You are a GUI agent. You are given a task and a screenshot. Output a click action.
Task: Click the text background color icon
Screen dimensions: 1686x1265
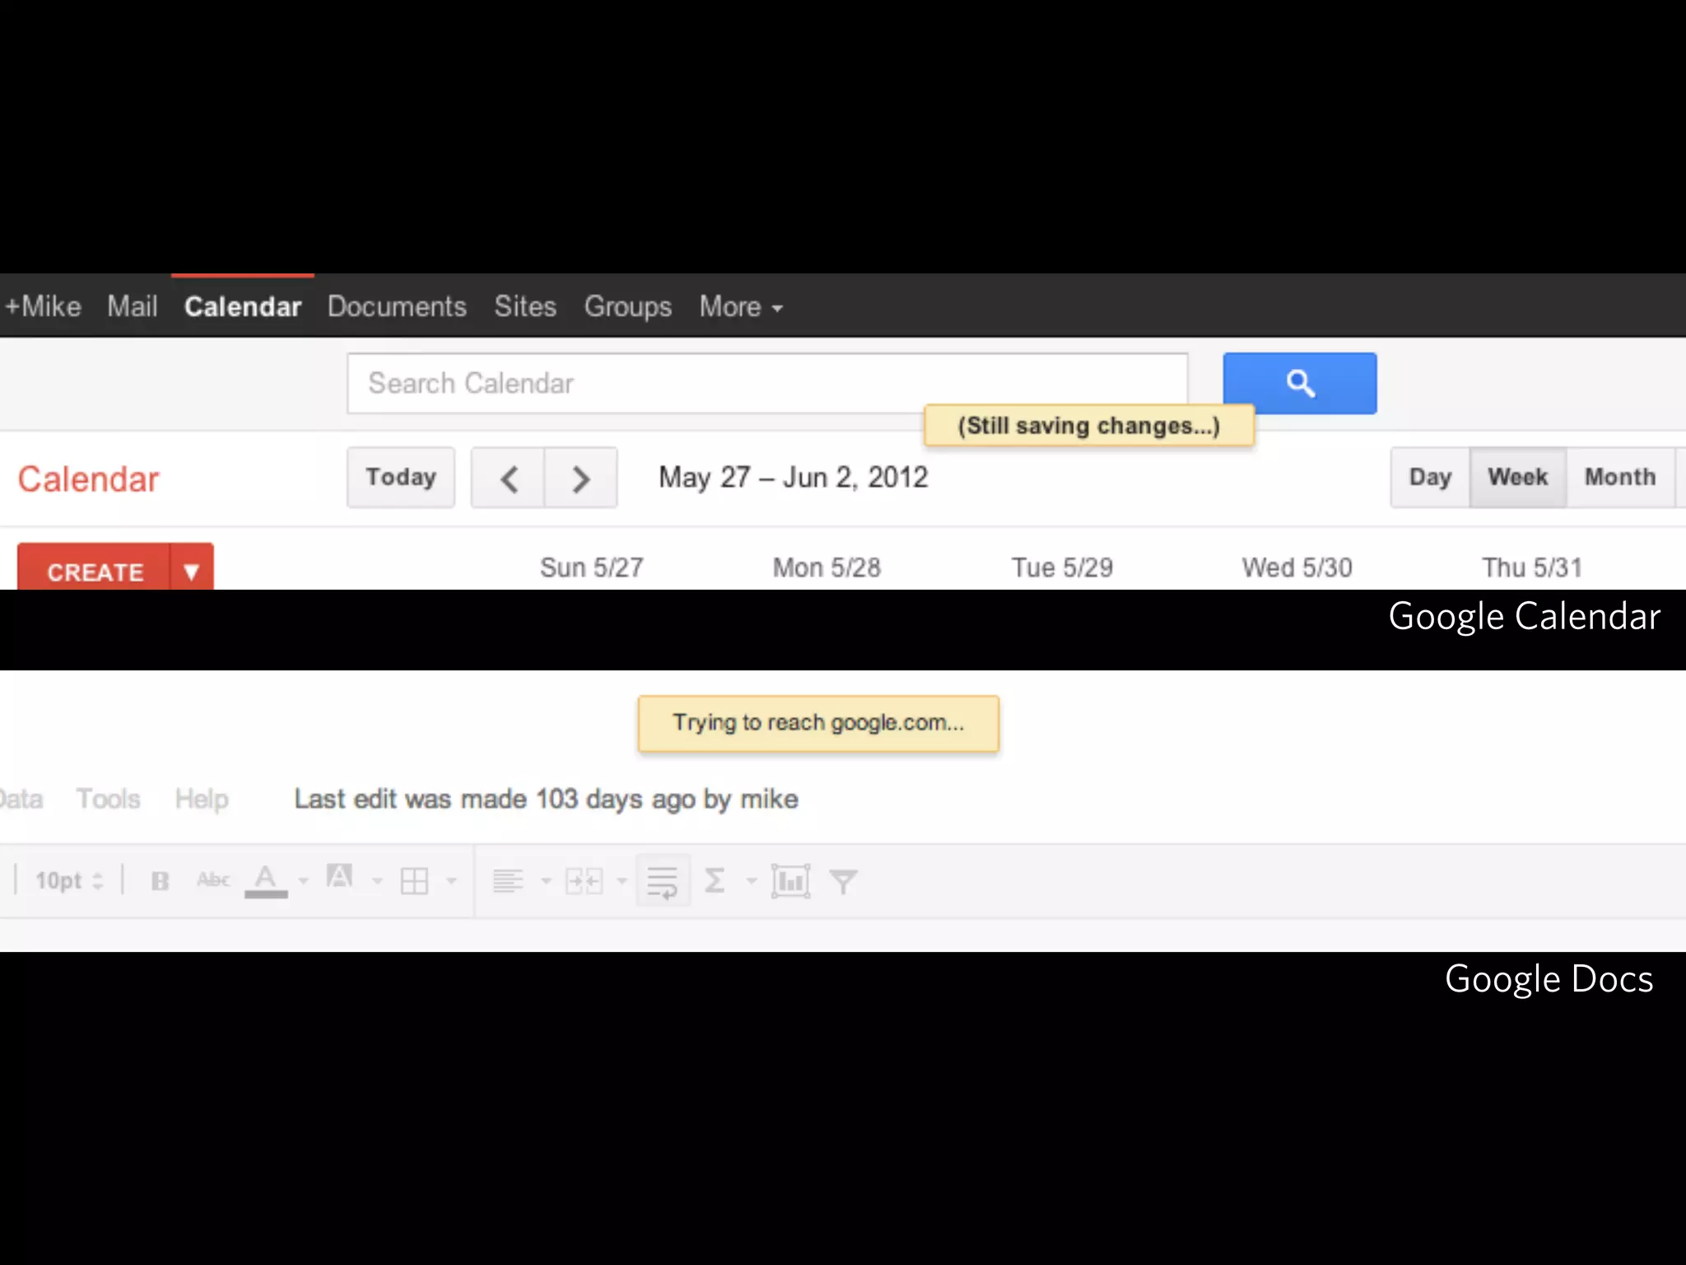pyautogui.click(x=339, y=877)
